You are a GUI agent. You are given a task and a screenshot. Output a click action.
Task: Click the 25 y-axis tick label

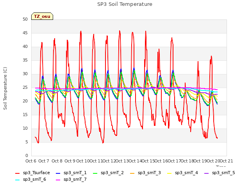[x=25, y=87]
